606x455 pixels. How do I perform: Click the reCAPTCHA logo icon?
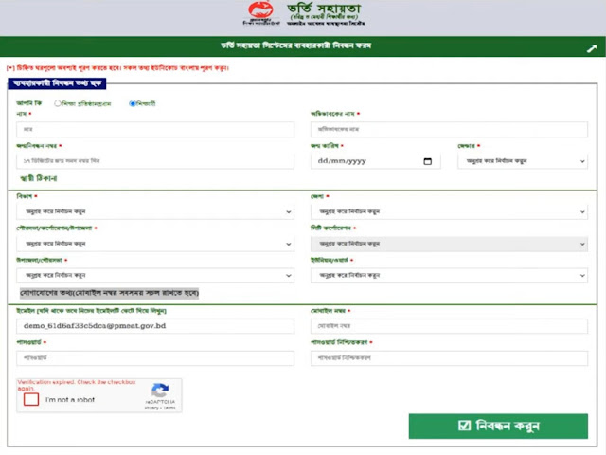click(x=160, y=391)
